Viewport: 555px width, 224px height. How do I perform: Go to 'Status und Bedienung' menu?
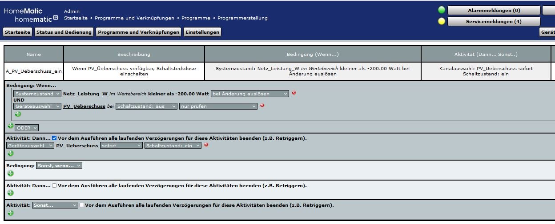(64, 32)
